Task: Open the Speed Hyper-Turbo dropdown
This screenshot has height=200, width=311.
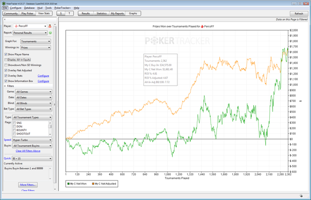Action: point(32,140)
